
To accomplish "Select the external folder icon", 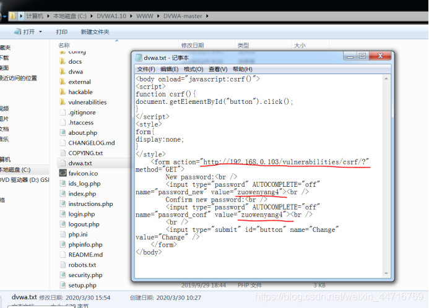I will point(63,82).
